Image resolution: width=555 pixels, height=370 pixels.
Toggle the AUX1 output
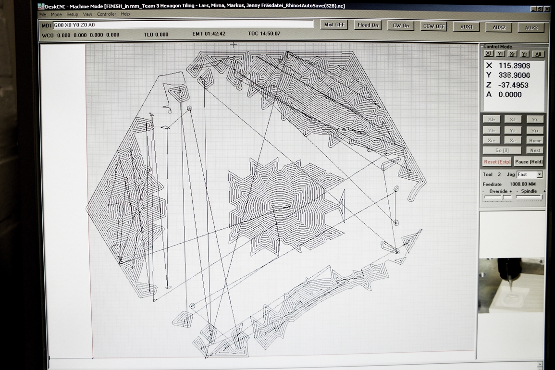click(x=466, y=27)
